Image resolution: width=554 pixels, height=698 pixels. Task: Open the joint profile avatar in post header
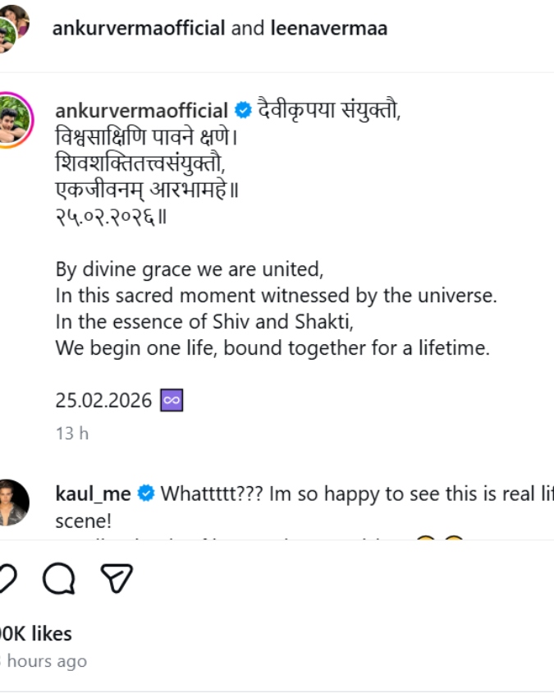coord(11,28)
